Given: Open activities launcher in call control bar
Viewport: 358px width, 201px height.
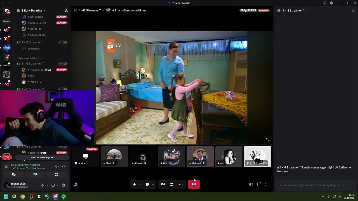Looking at the screenshot, I should 172,185.
